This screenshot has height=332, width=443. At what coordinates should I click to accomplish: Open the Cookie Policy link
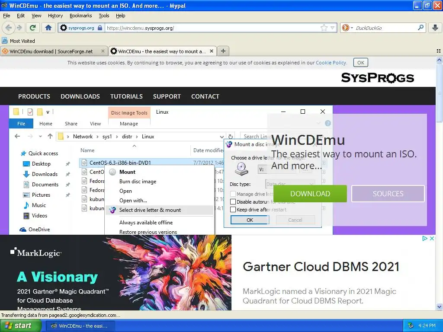pos(331,63)
